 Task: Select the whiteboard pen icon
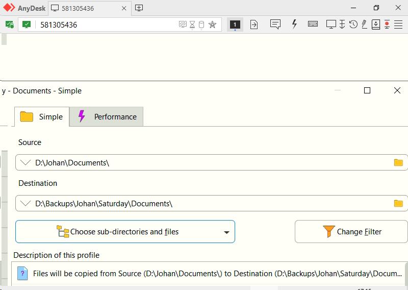(x=364, y=25)
